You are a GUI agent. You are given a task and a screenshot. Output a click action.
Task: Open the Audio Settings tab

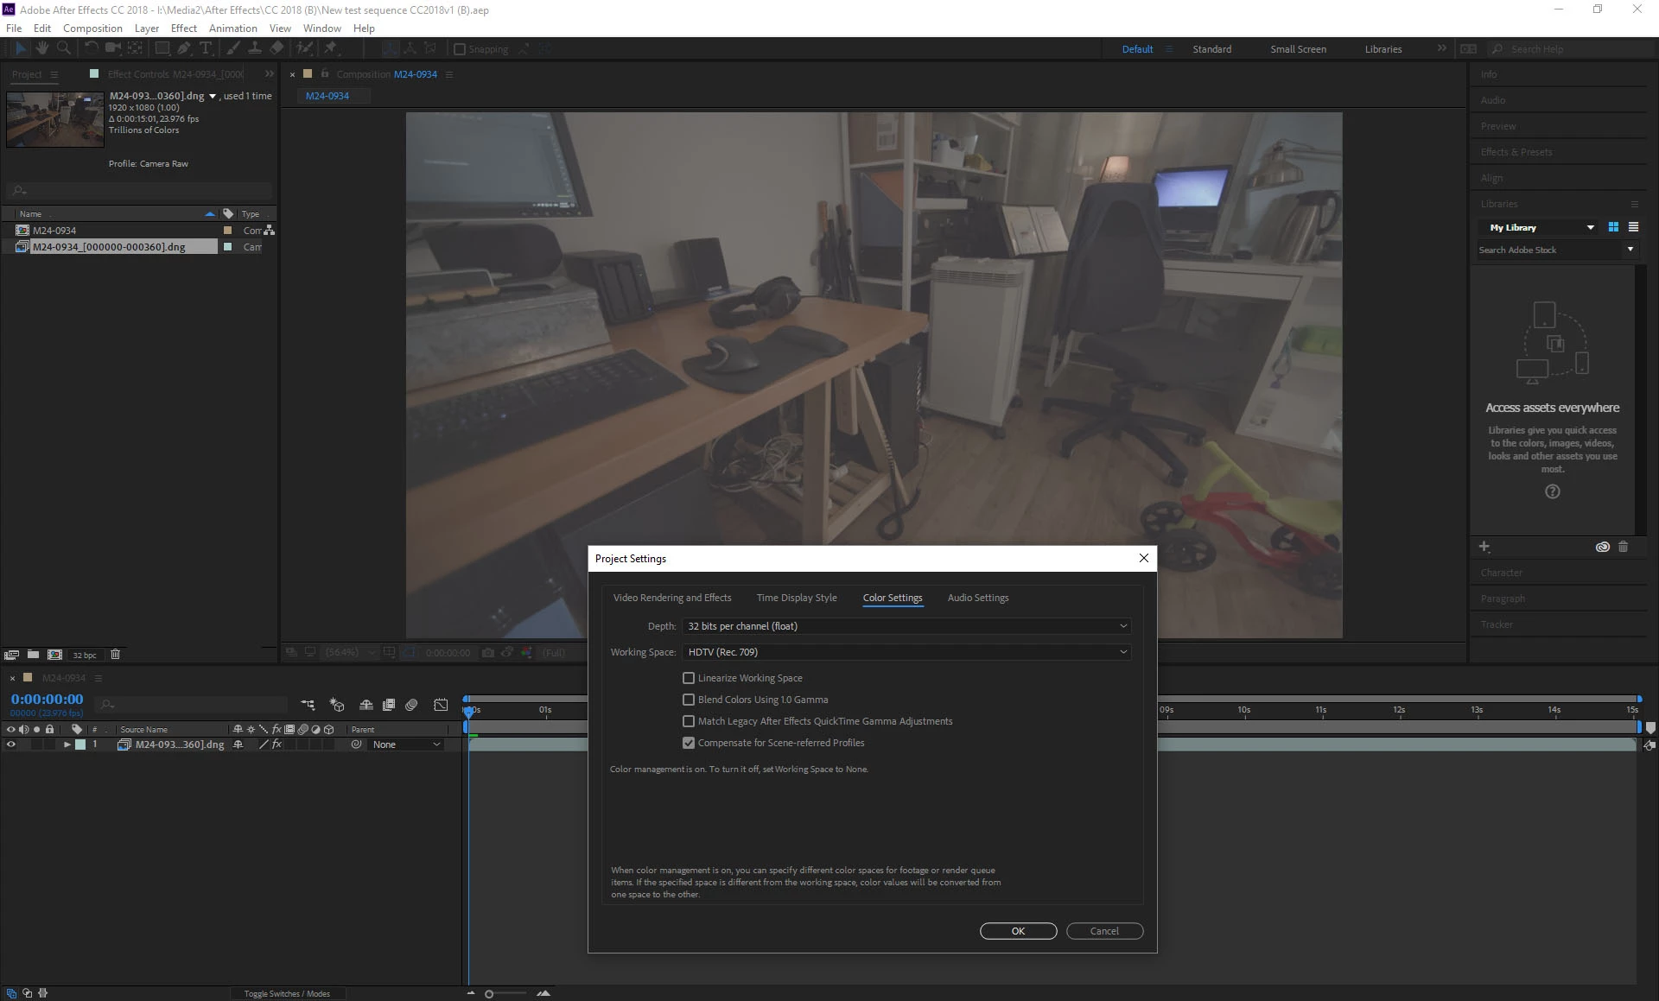(977, 598)
